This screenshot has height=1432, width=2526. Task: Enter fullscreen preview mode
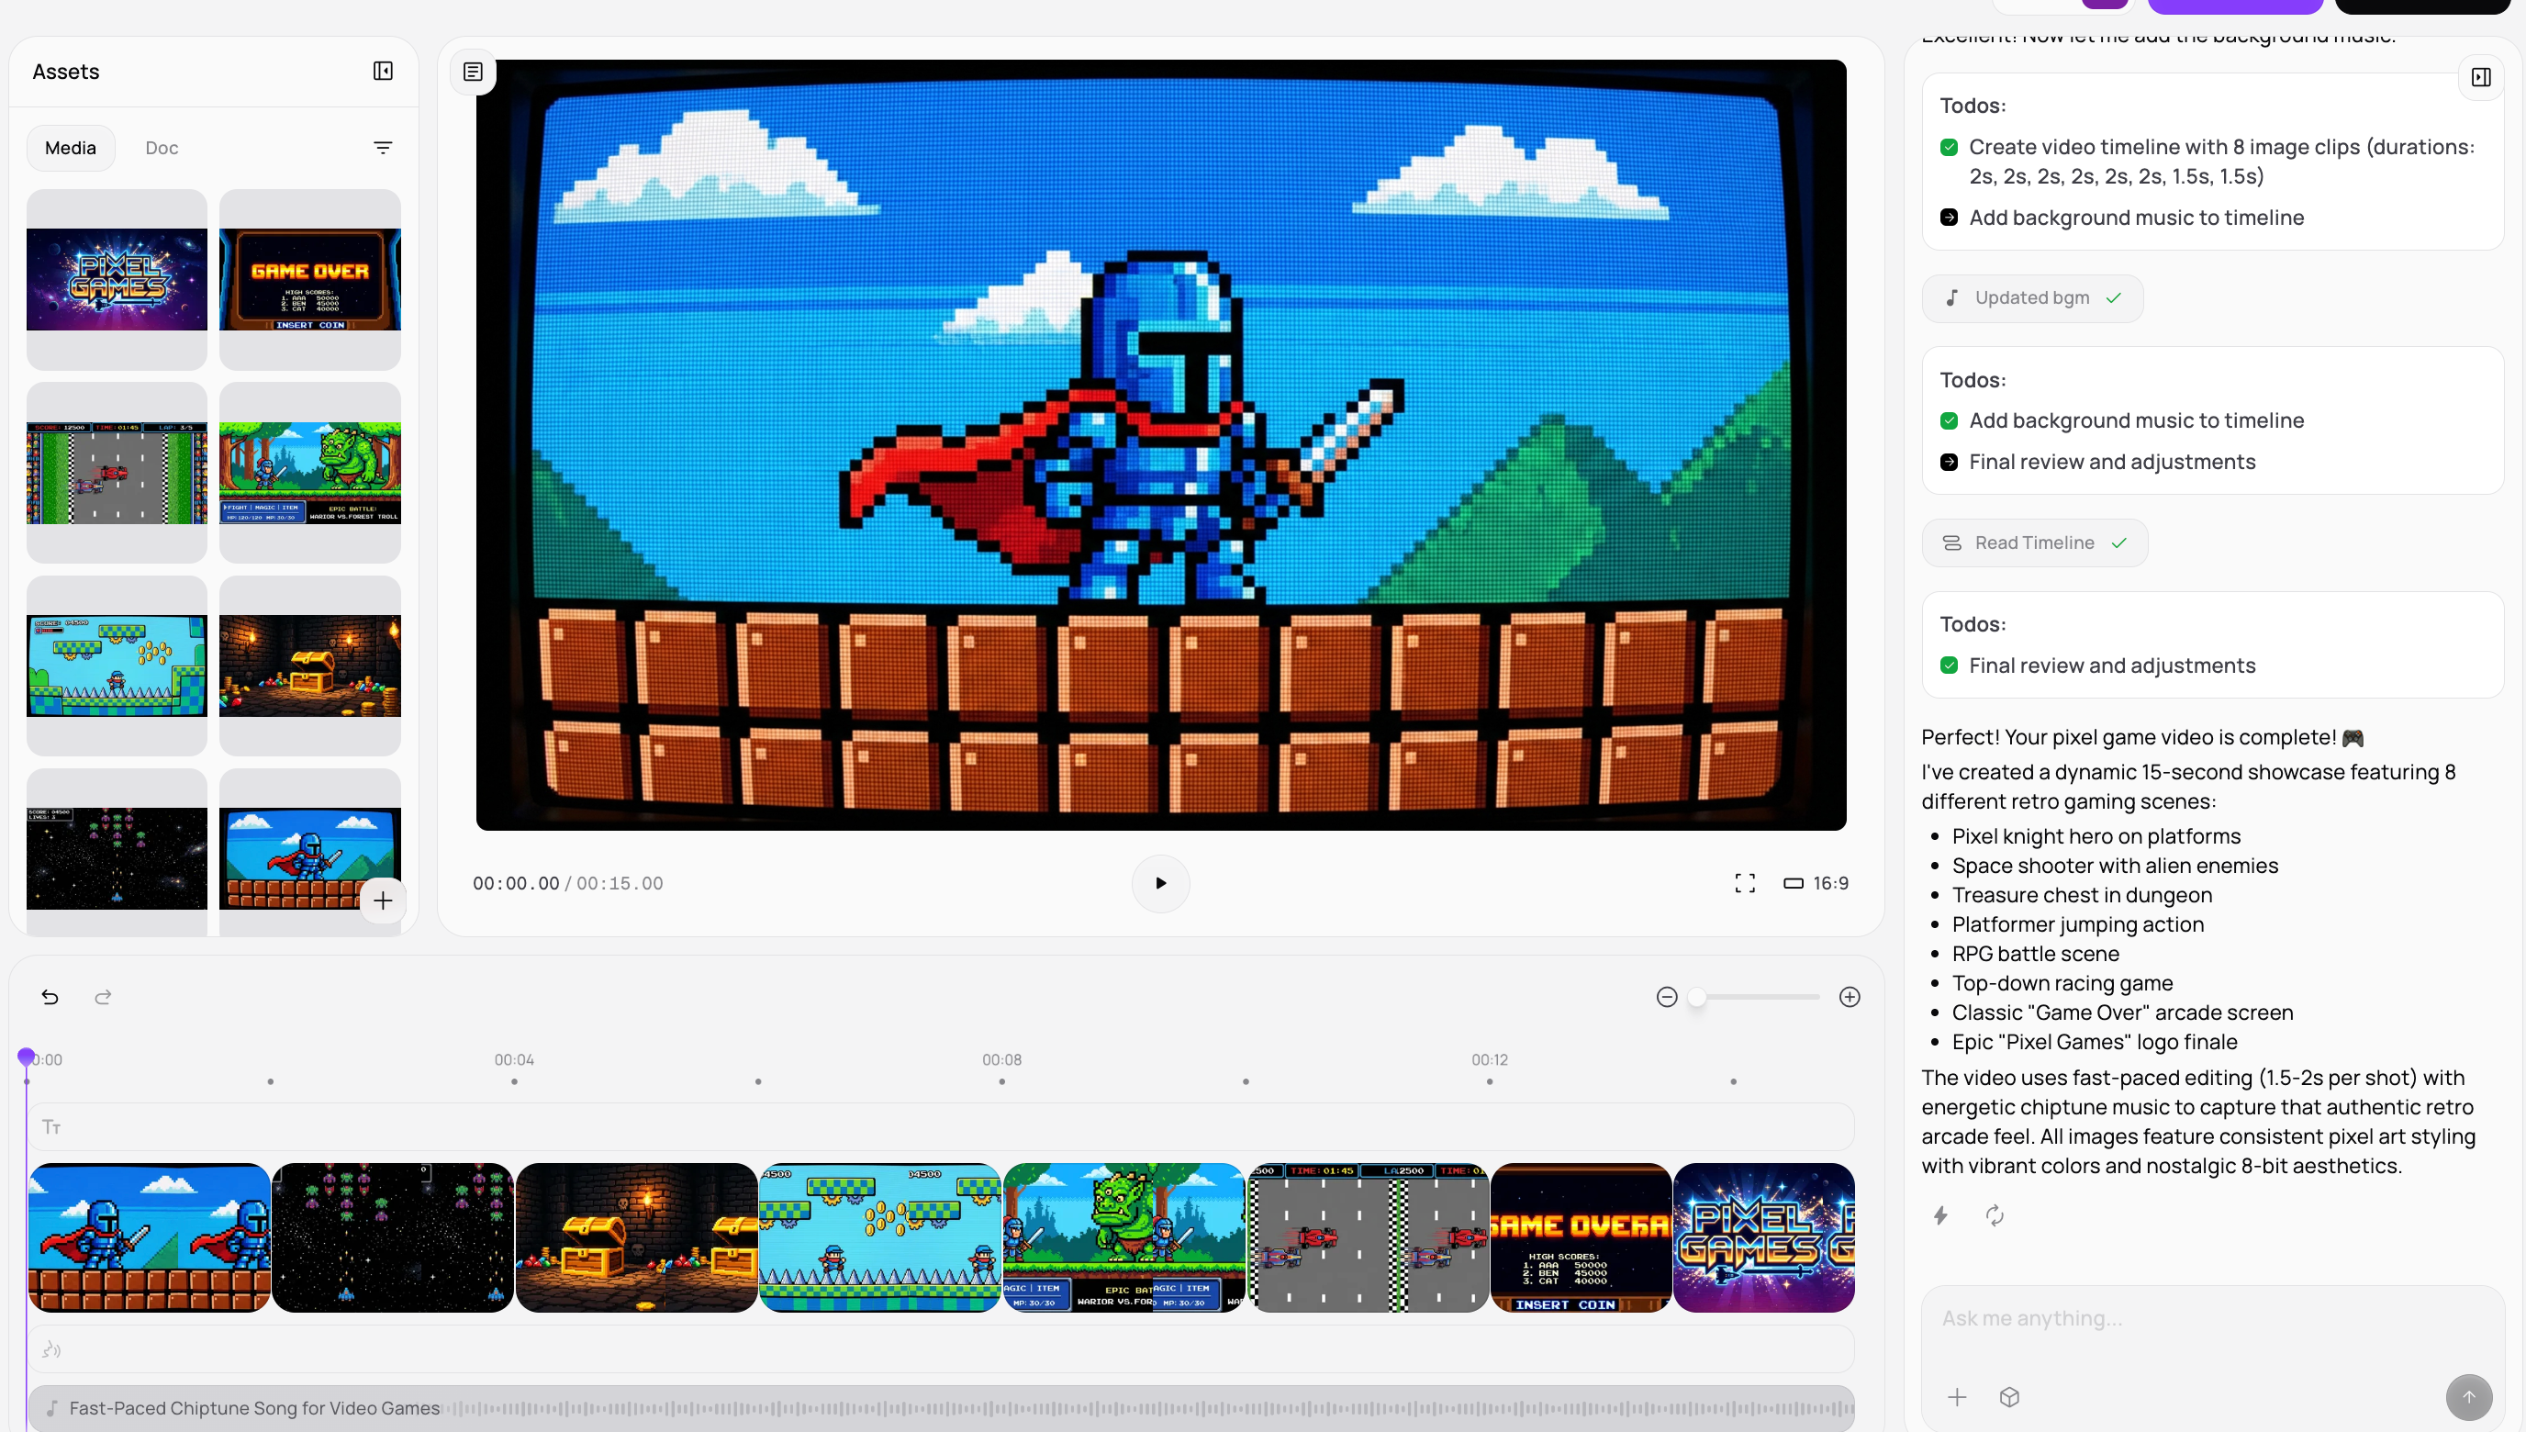pos(1744,883)
